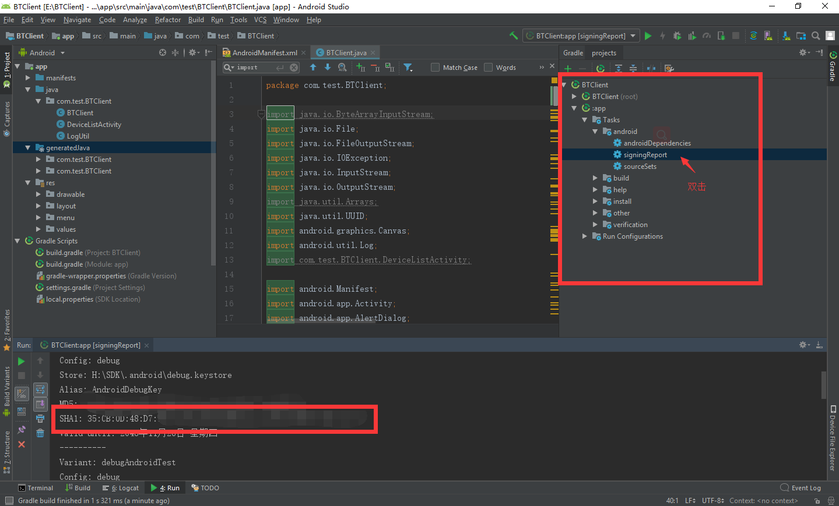
Task: Click Find All occurrences icon in search bar
Action: pos(342,68)
